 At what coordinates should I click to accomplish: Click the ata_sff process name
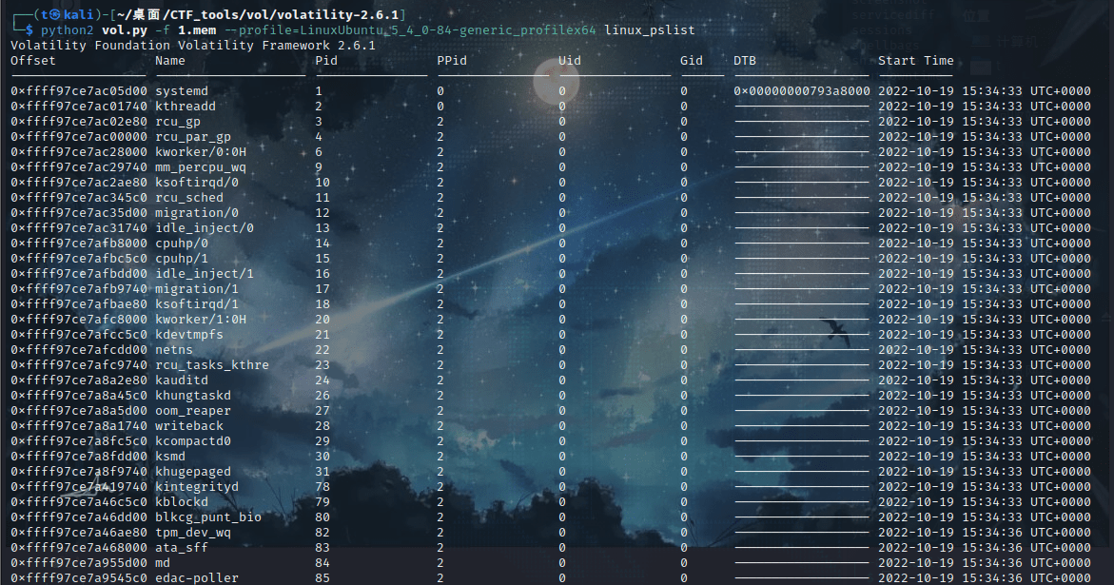pyautogui.click(x=182, y=547)
